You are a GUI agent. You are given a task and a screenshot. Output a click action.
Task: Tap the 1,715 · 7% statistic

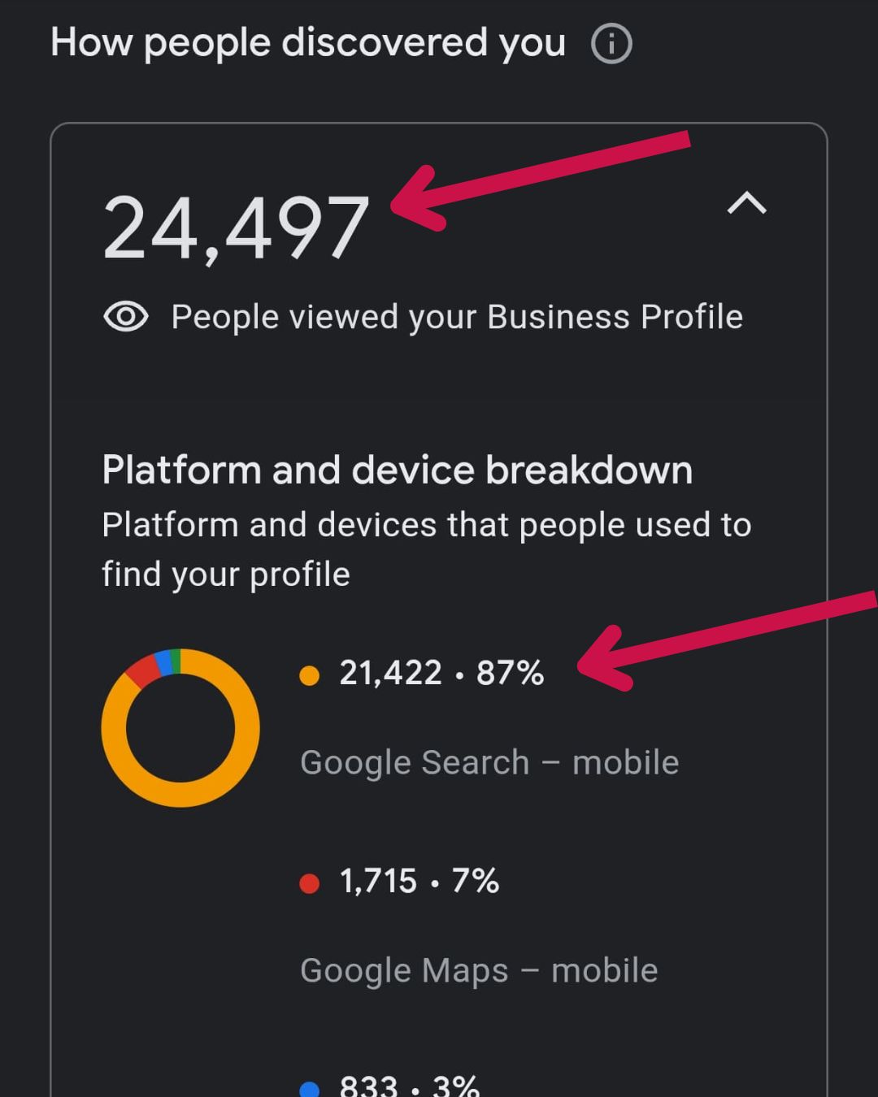click(419, 881)
